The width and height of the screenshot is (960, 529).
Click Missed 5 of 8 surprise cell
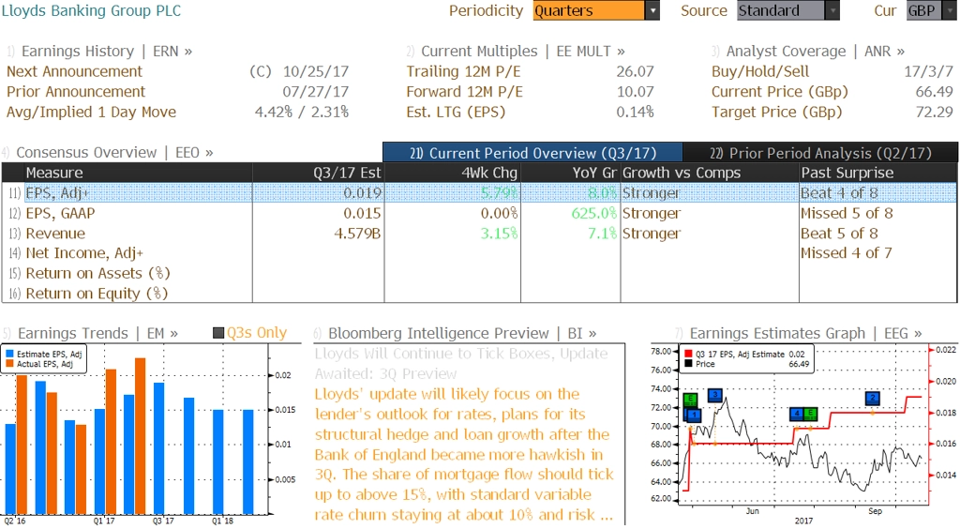[847, 213]
